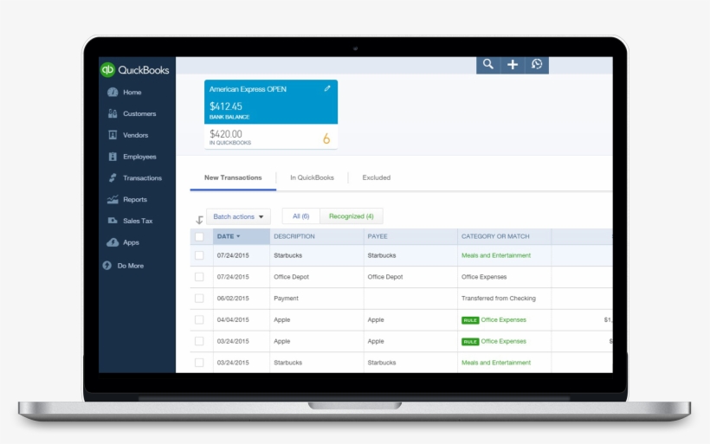Click the QuickBooks logo icon
The image size is (710, 444).
pos(107,69)
